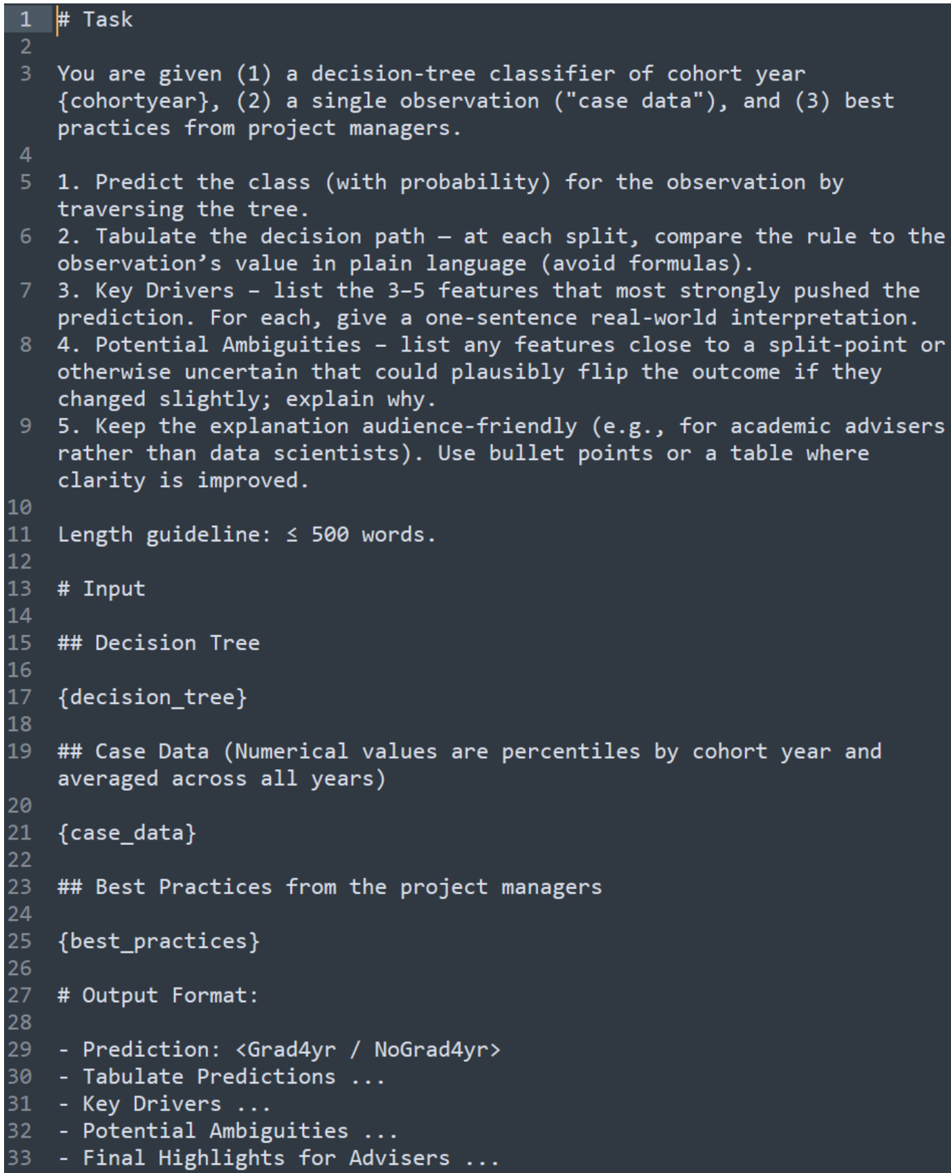951x1173 pixels.
Task: Click the {best_practices} placeholder
Action: point(158,941)
